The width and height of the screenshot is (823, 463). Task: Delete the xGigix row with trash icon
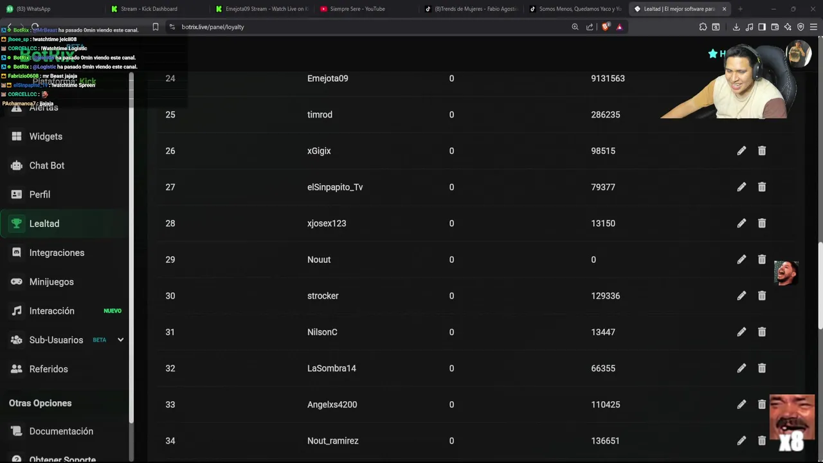tap(762, 150)
